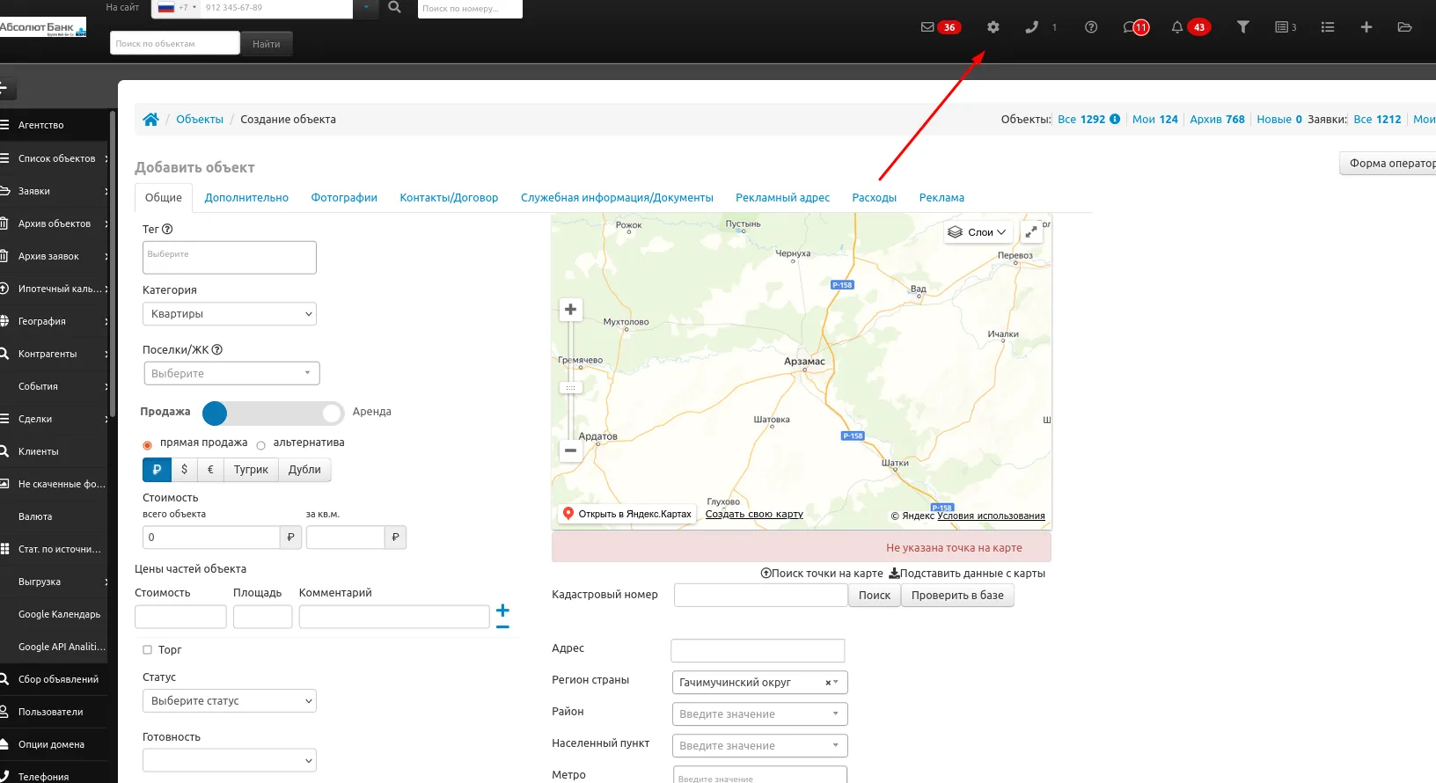Expand the map to fullscreen

(1031, 232)
